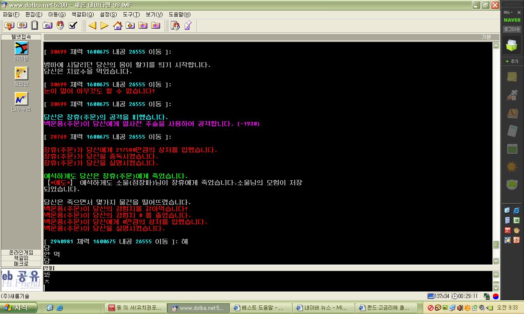
Task: Expand the 온라인게임 sidebar section
Action: (21, 253)
